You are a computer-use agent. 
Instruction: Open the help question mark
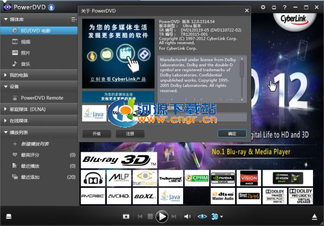tap(285, 8)
